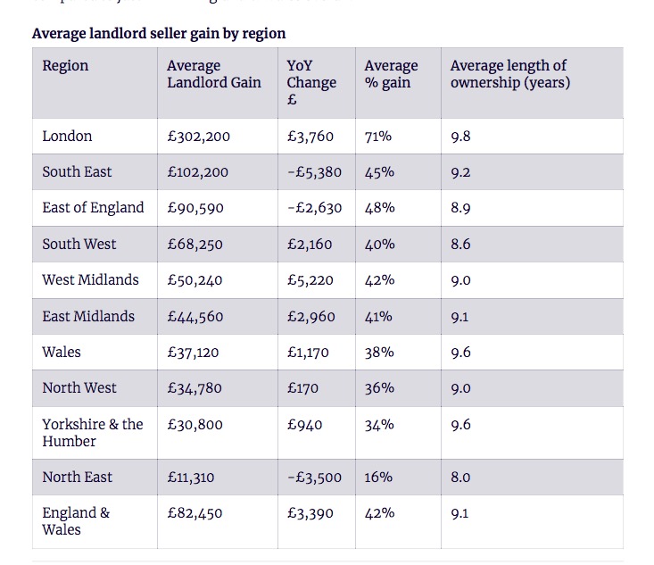The image size is (654, 565).
Task: Select North East's 16% gain value
Action: click(378, 477)
